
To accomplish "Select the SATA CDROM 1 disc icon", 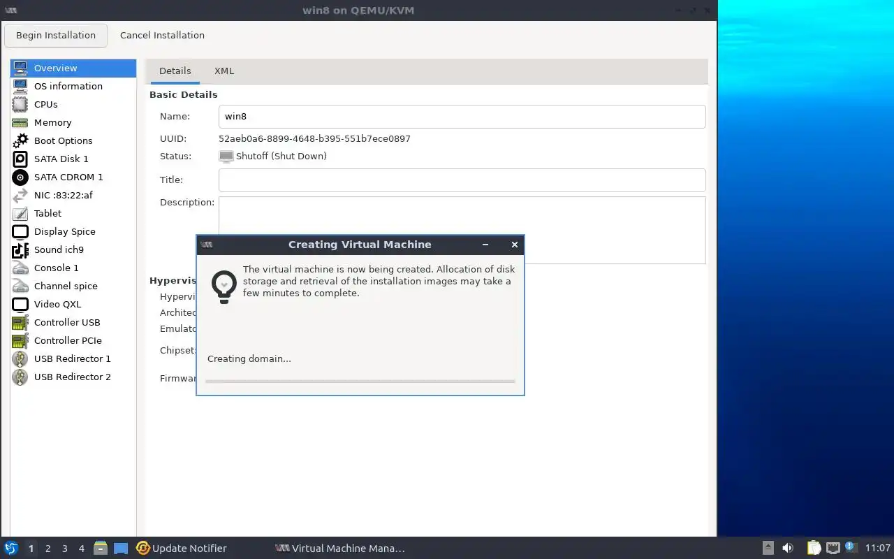I will coord(20,177).
